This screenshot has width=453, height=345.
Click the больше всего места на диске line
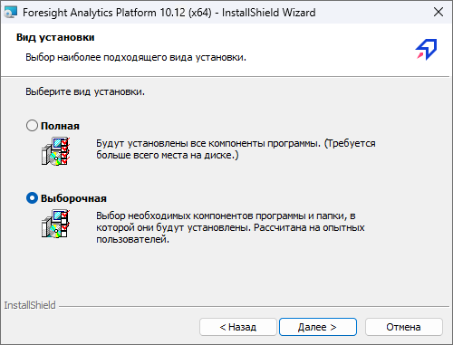[168, 155]
